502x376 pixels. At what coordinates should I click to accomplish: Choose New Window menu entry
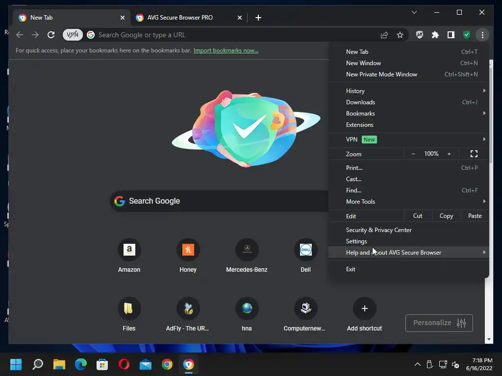(409, 63)
